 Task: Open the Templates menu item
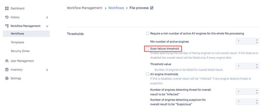tap(17, 42)
